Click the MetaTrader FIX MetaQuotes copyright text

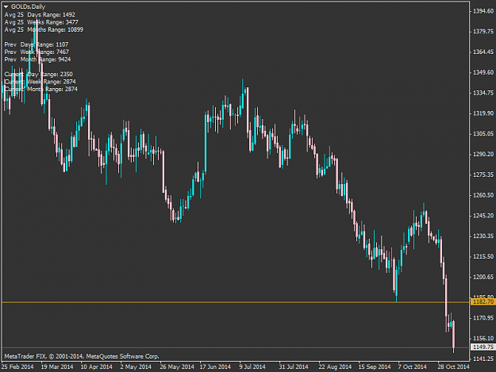(82, 356)
